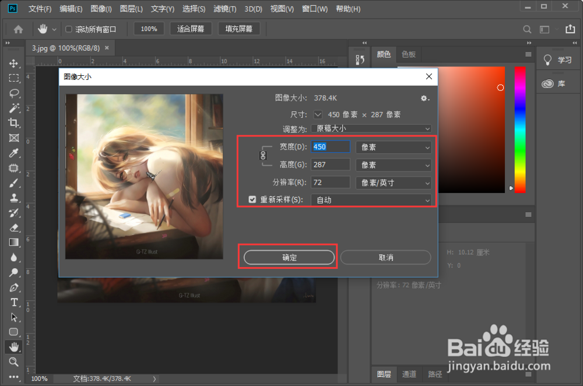
Task: Click the 100% zoom button
Action: 149,29
